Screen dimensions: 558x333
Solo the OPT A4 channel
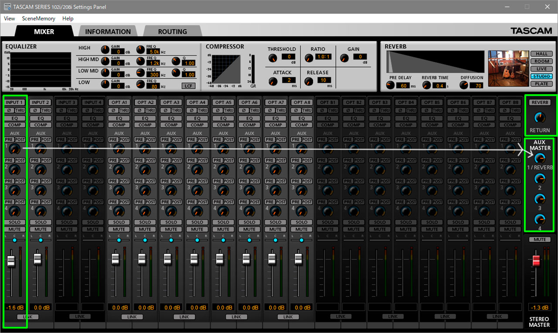(197, 222)
